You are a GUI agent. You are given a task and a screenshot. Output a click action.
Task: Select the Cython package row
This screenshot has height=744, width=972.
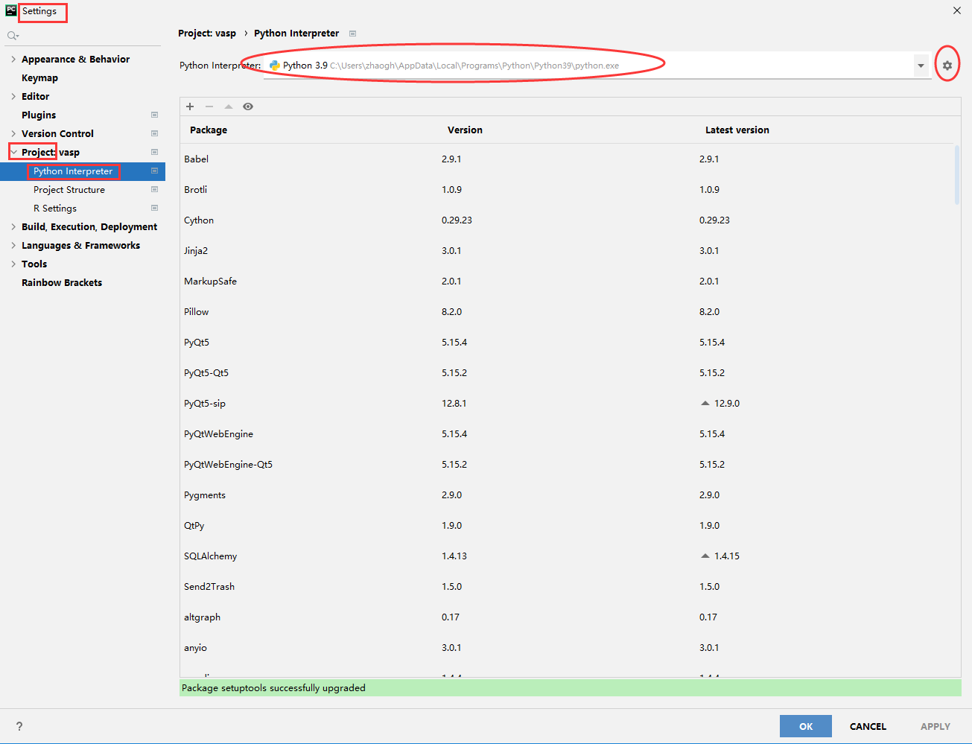click(x=567, y=220)
